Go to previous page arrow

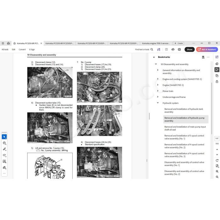[x=217, y=149]
